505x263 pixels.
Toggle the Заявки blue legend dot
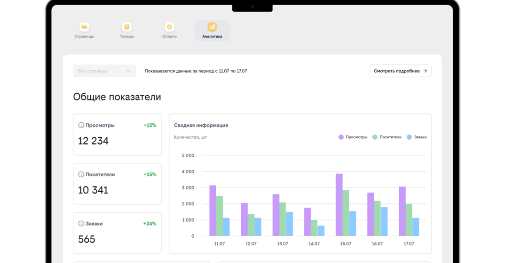click(x=410, y=137)
